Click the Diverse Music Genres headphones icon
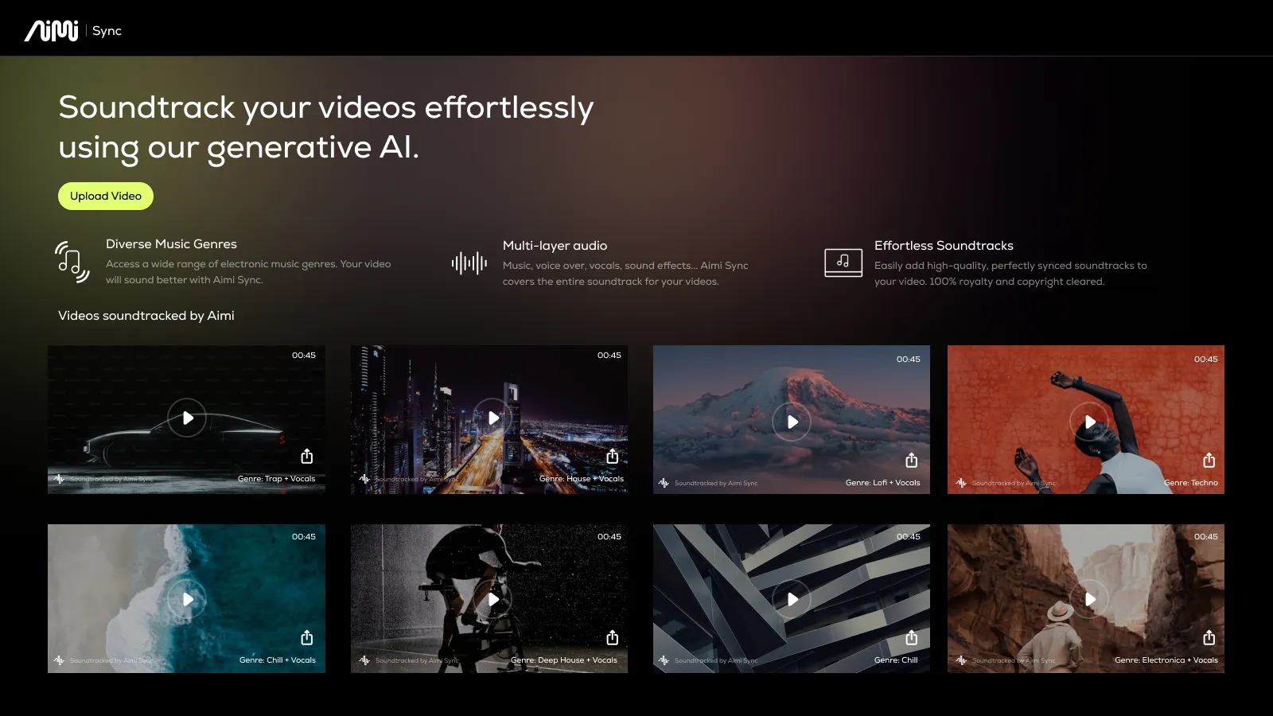Screen dimensions: 1273x716 click(x=70, y=261)
